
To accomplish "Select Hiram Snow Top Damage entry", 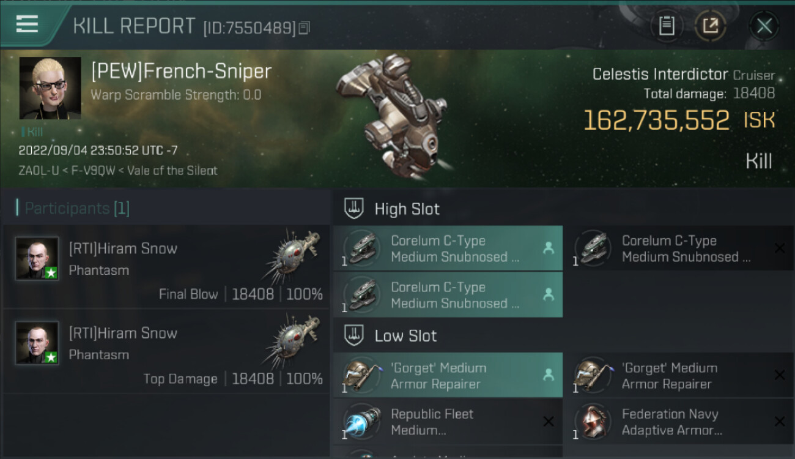I will [166, 352].
